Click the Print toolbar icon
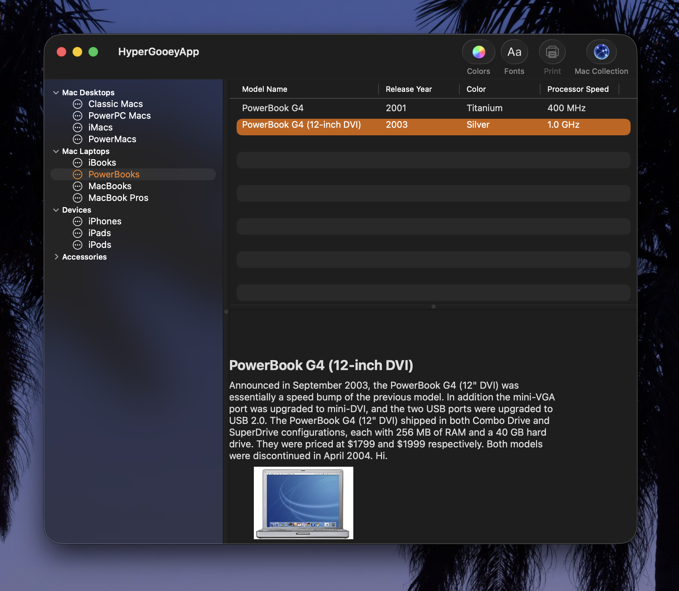The height and width of the screenshot is (591, 679). (x=552, y=52)
